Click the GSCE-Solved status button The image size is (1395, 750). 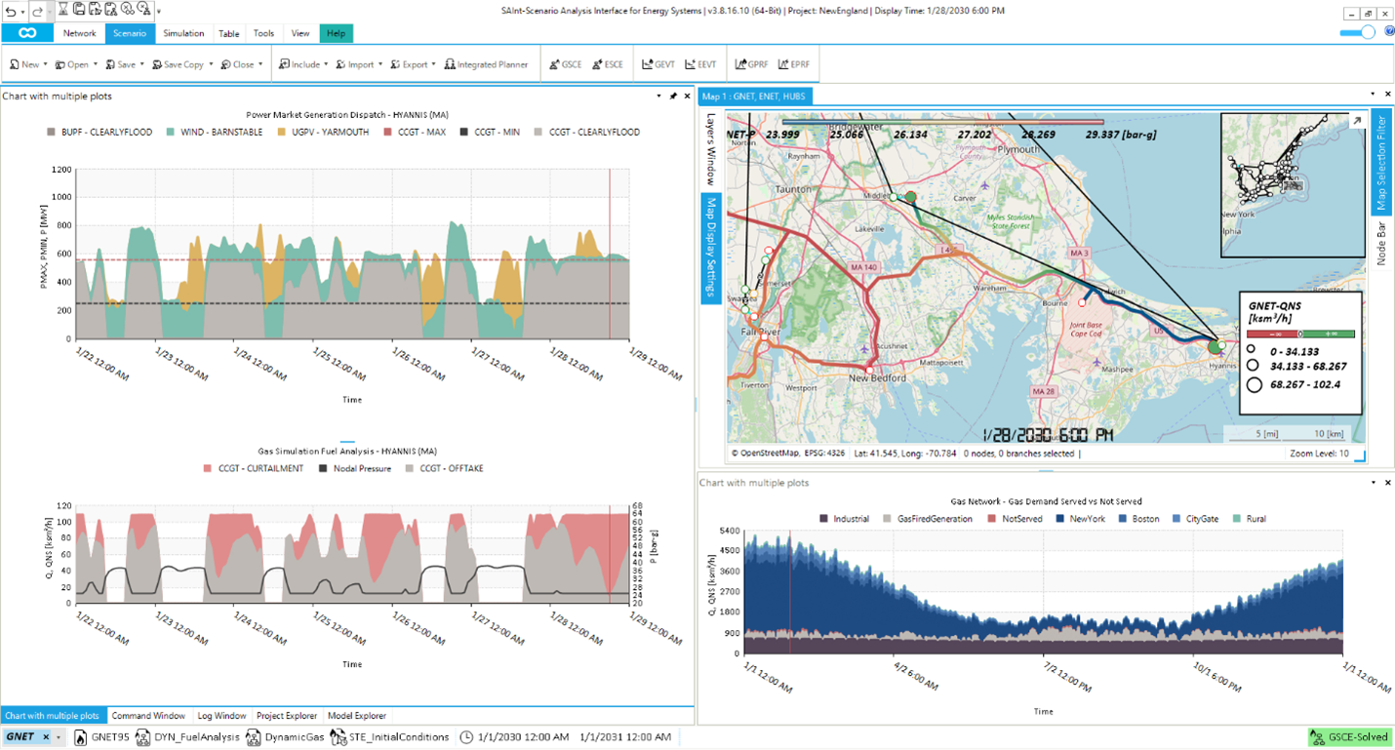click(x=1348, y=736)
